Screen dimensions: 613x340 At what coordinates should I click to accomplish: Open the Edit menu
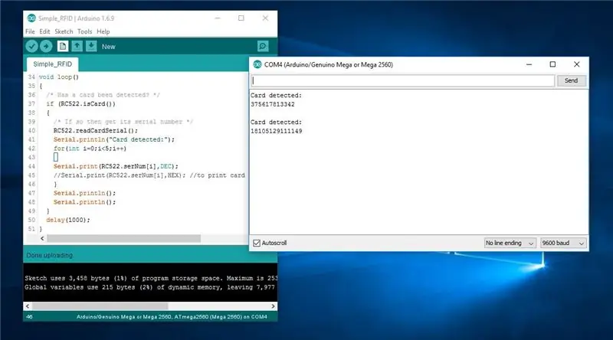coord(44,31)
